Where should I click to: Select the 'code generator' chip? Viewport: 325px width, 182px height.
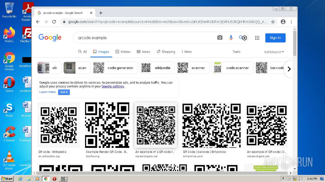pyautogui.click(x=115, y=68)
